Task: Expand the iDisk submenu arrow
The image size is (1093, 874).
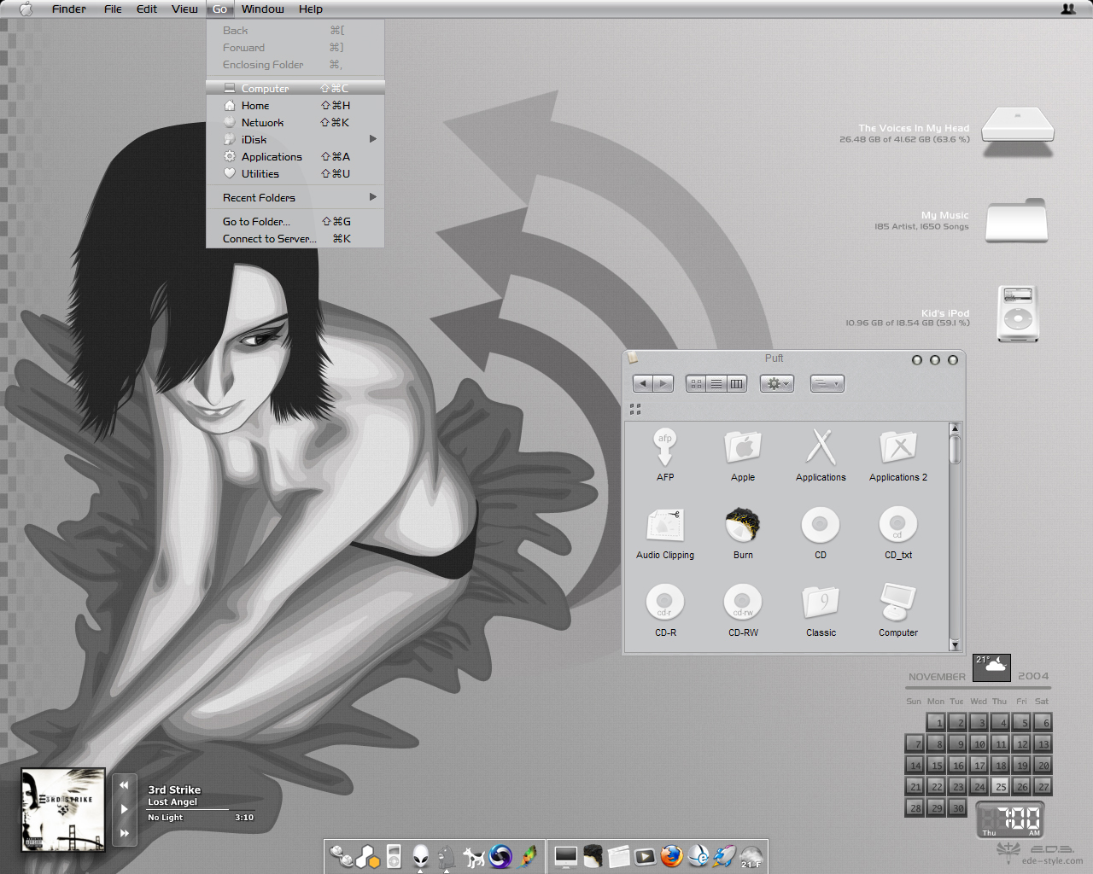Action: (x=373, y=139)
